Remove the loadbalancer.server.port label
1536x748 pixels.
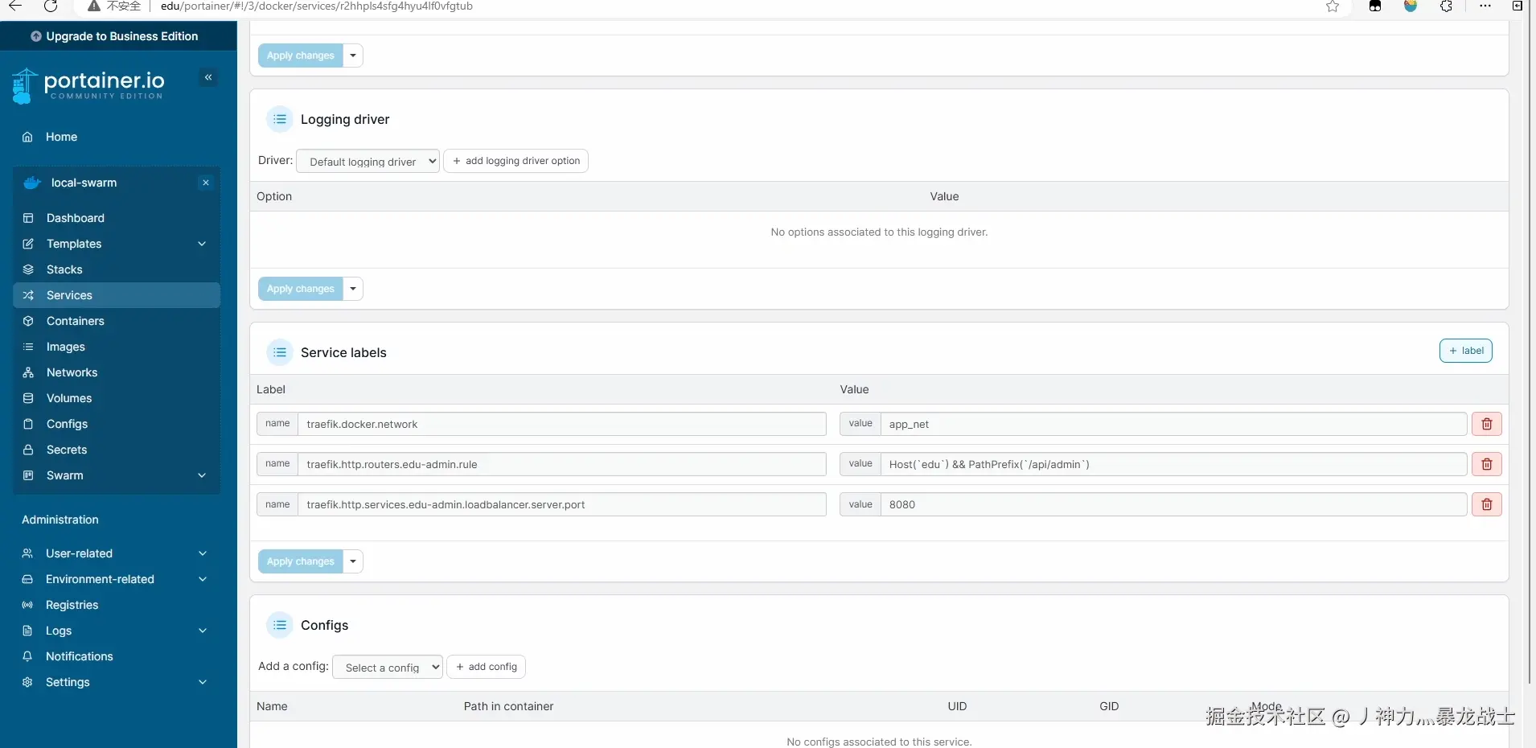point(1487,504)
